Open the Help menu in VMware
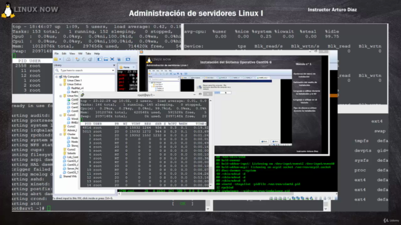The width and height of the screenshot is (401, 225). pos(97,54)
